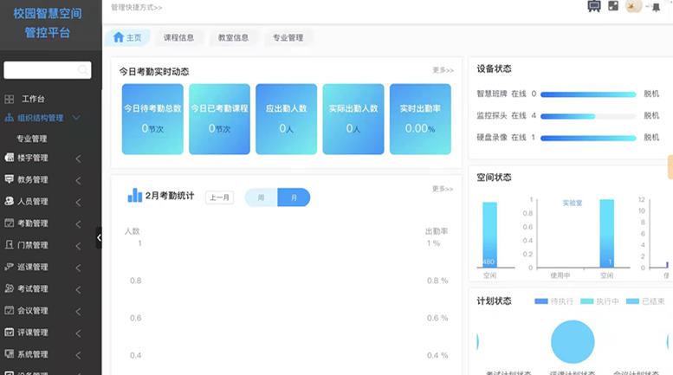
Task: Click the user avatar in top right
Action: coord(633,7)
